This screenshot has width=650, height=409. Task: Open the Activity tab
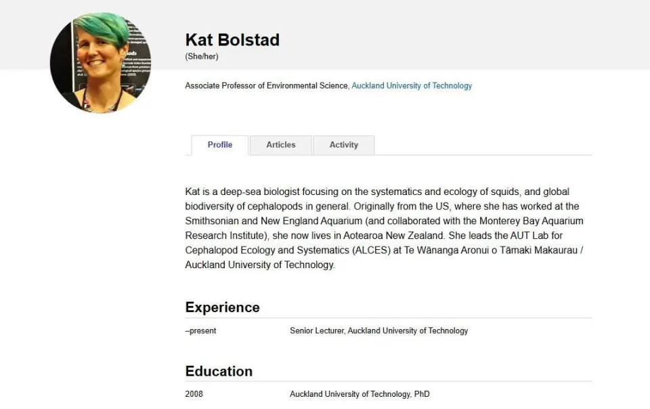pos(344,145)
